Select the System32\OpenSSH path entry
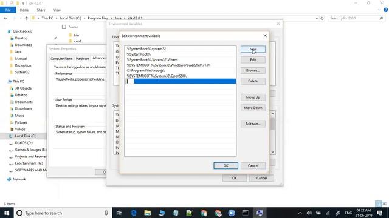Image resolution: width=389 pixels, height=218 pixels. coord(180,76)
